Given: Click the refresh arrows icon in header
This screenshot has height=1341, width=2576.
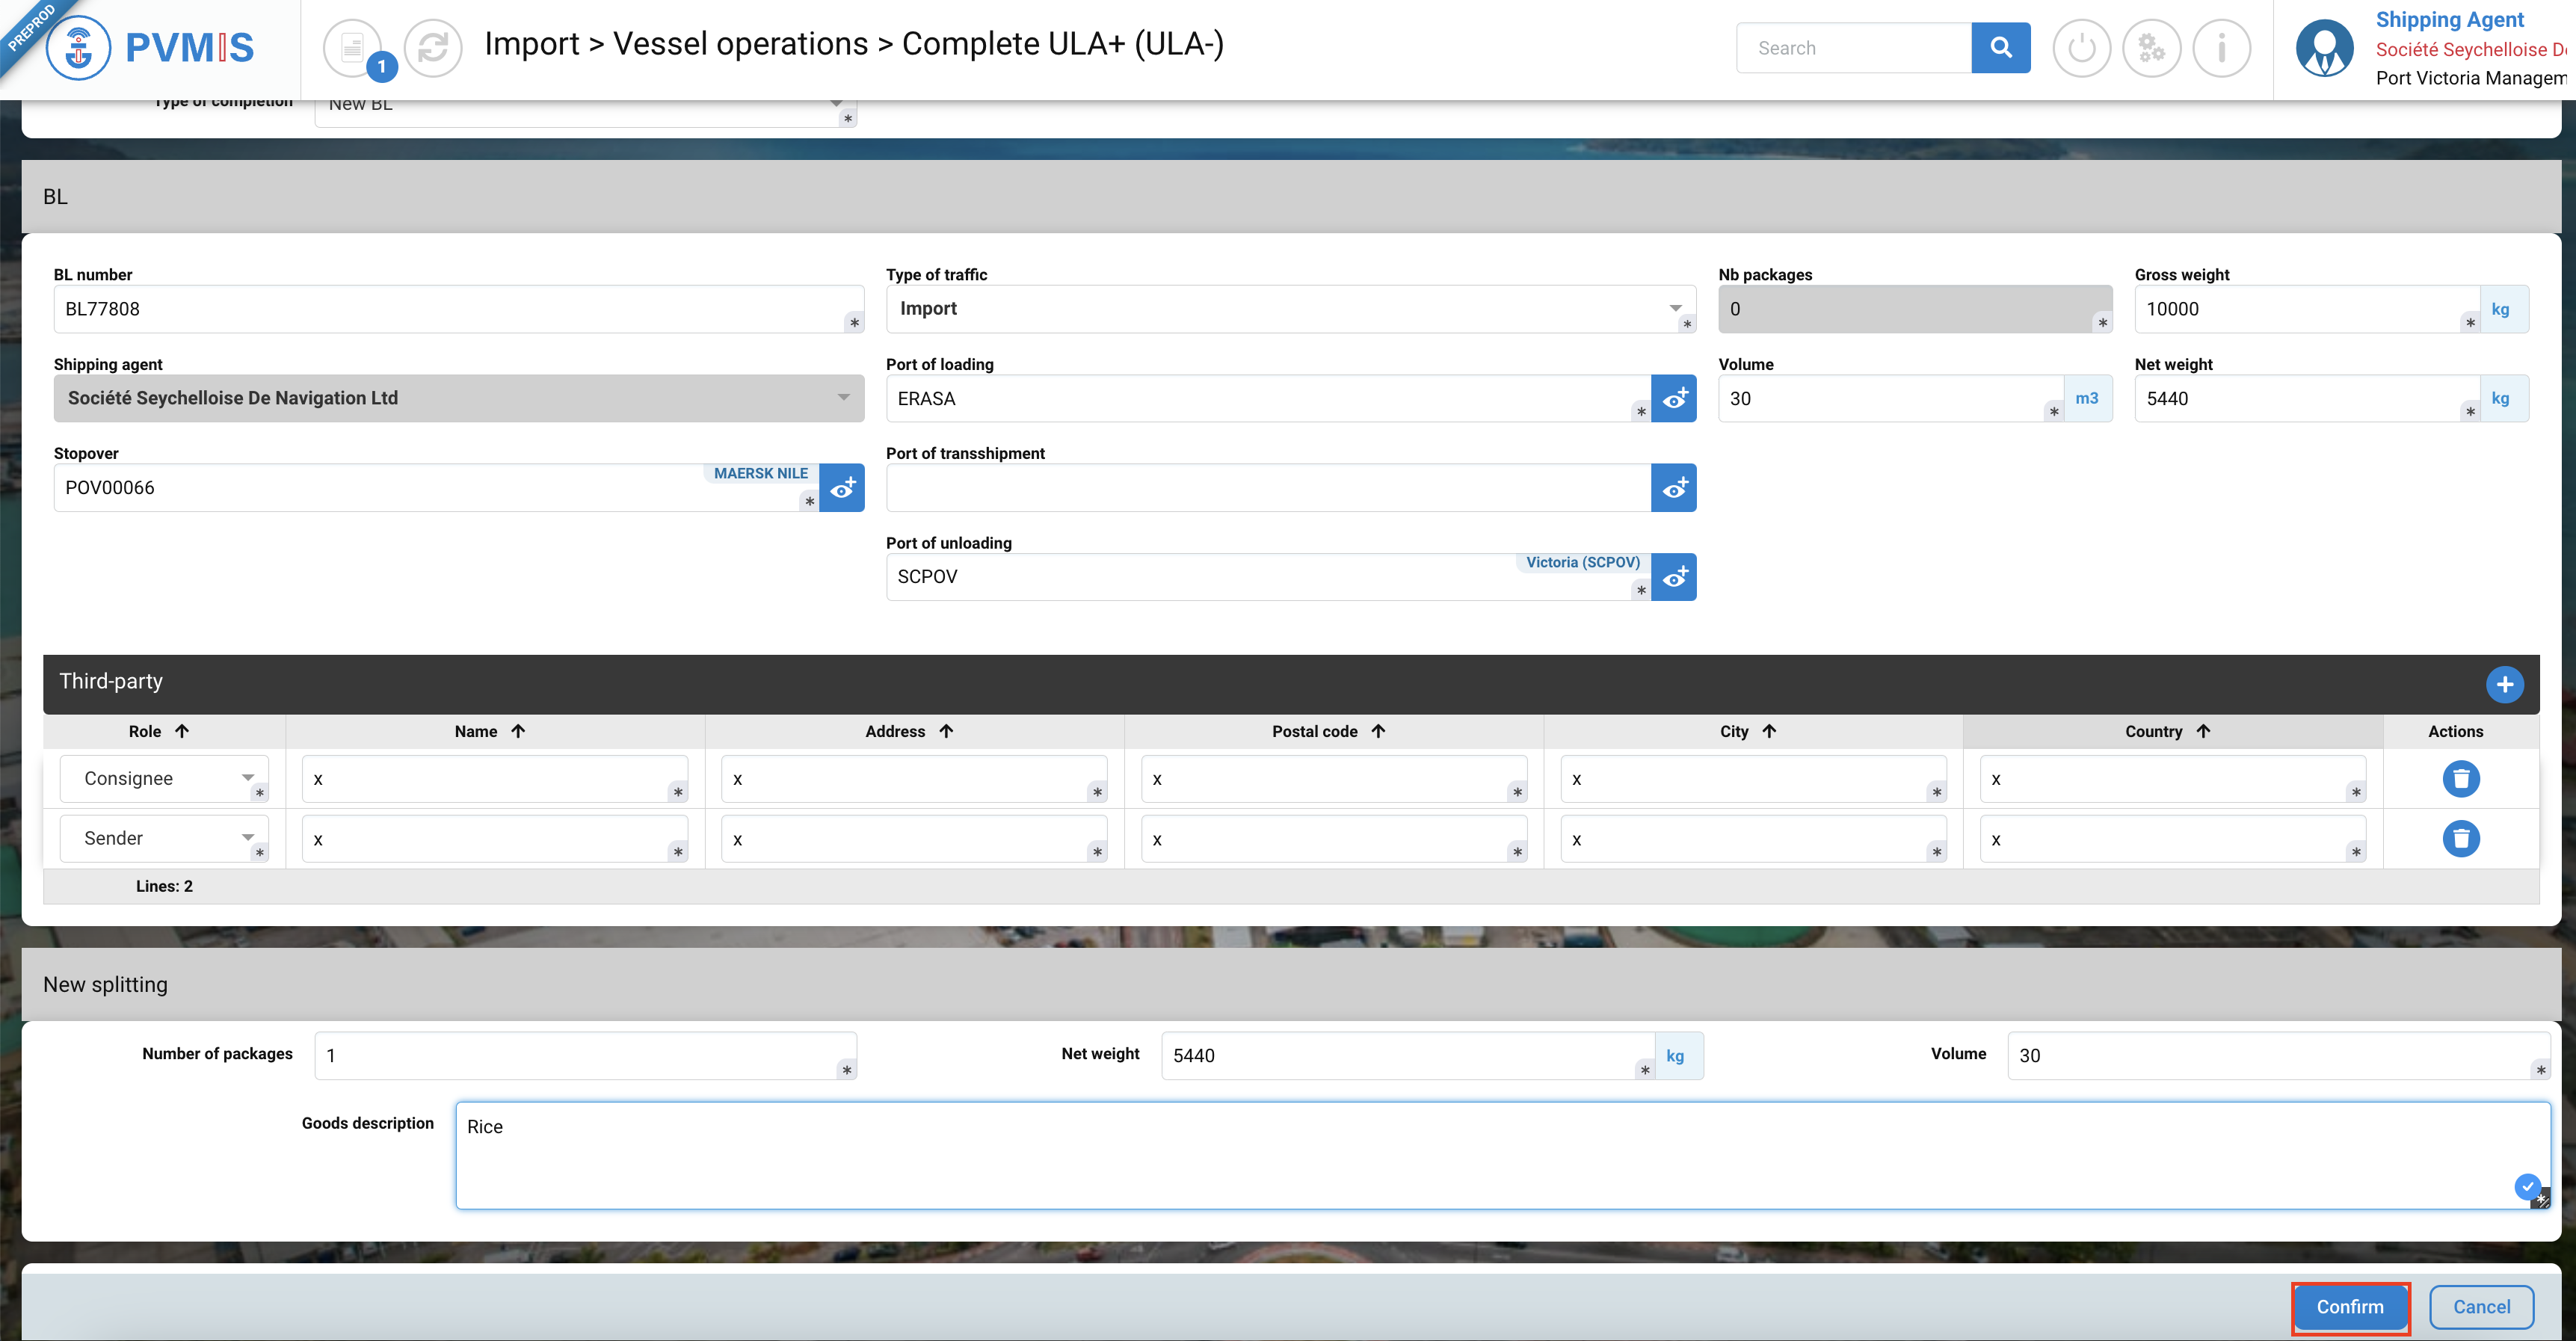Looking at the screenshot, I should pyautogui.click(x=432, y=47).
